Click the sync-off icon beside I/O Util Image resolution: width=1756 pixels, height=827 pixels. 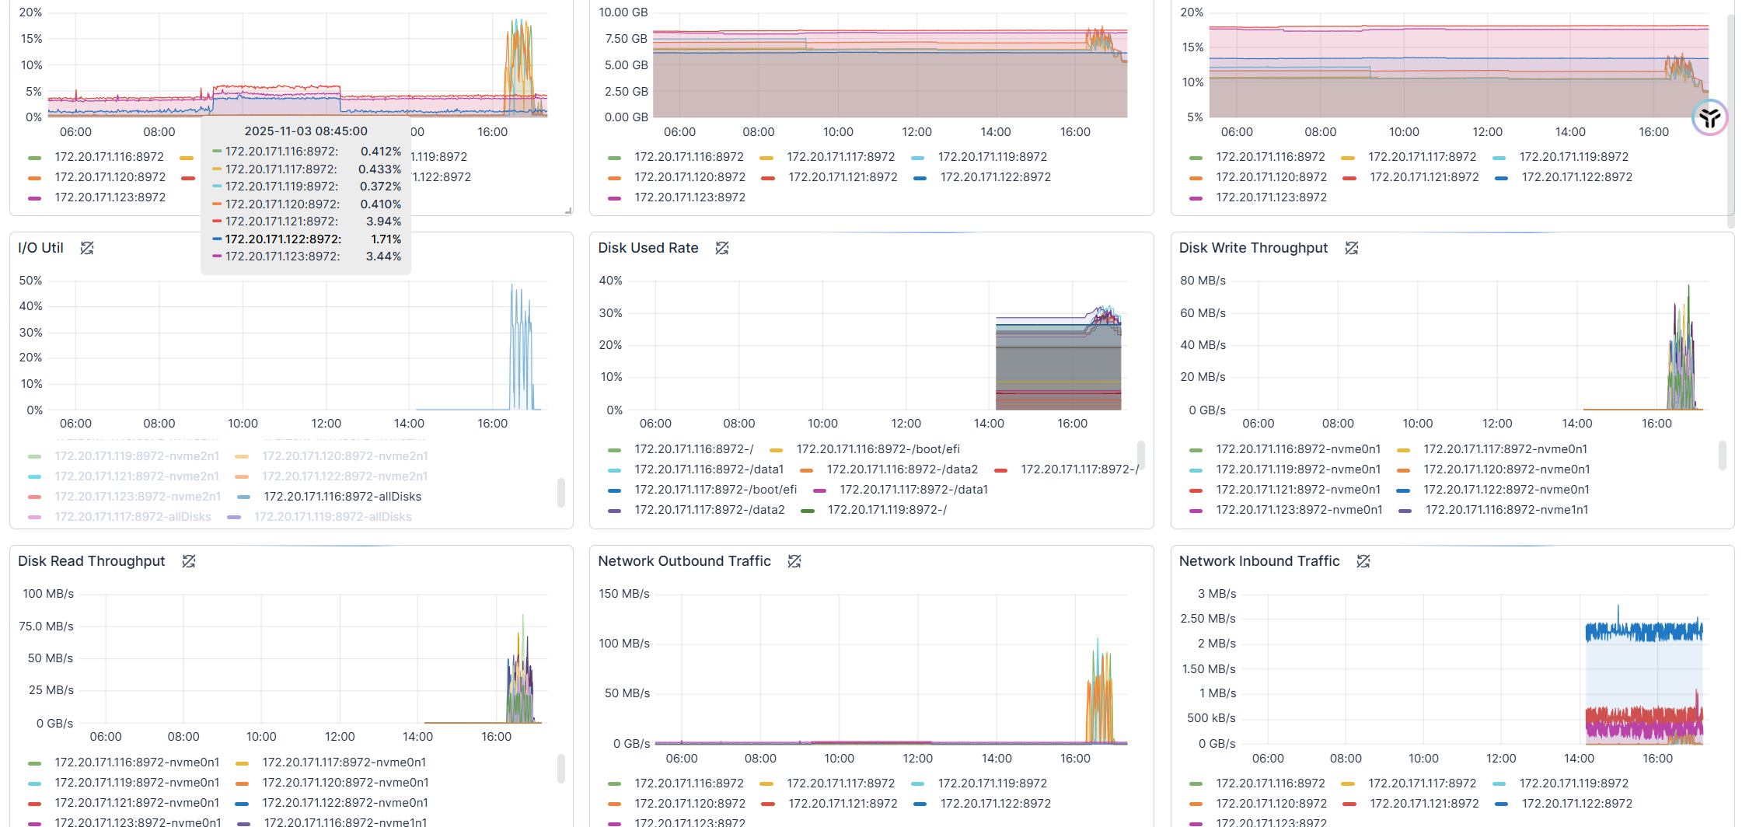[87, 248]
